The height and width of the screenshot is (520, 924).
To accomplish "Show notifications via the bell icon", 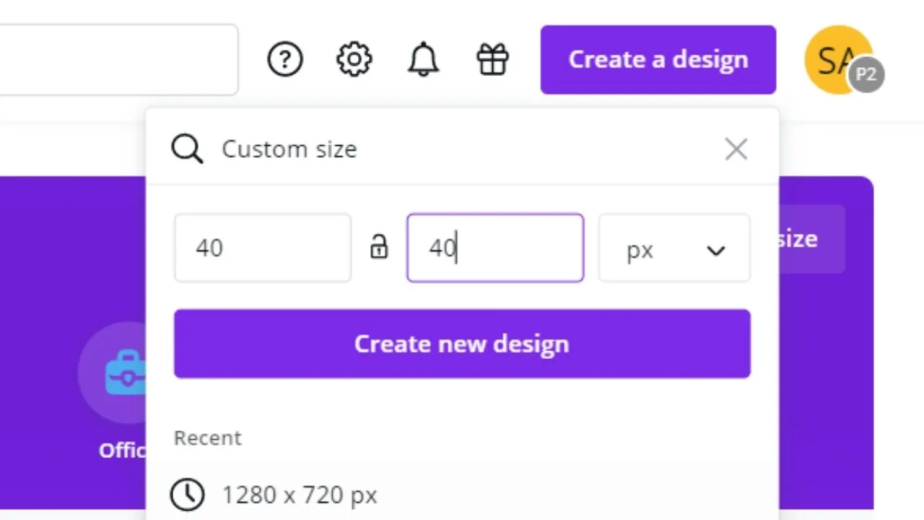I will (x=423, y=59).
